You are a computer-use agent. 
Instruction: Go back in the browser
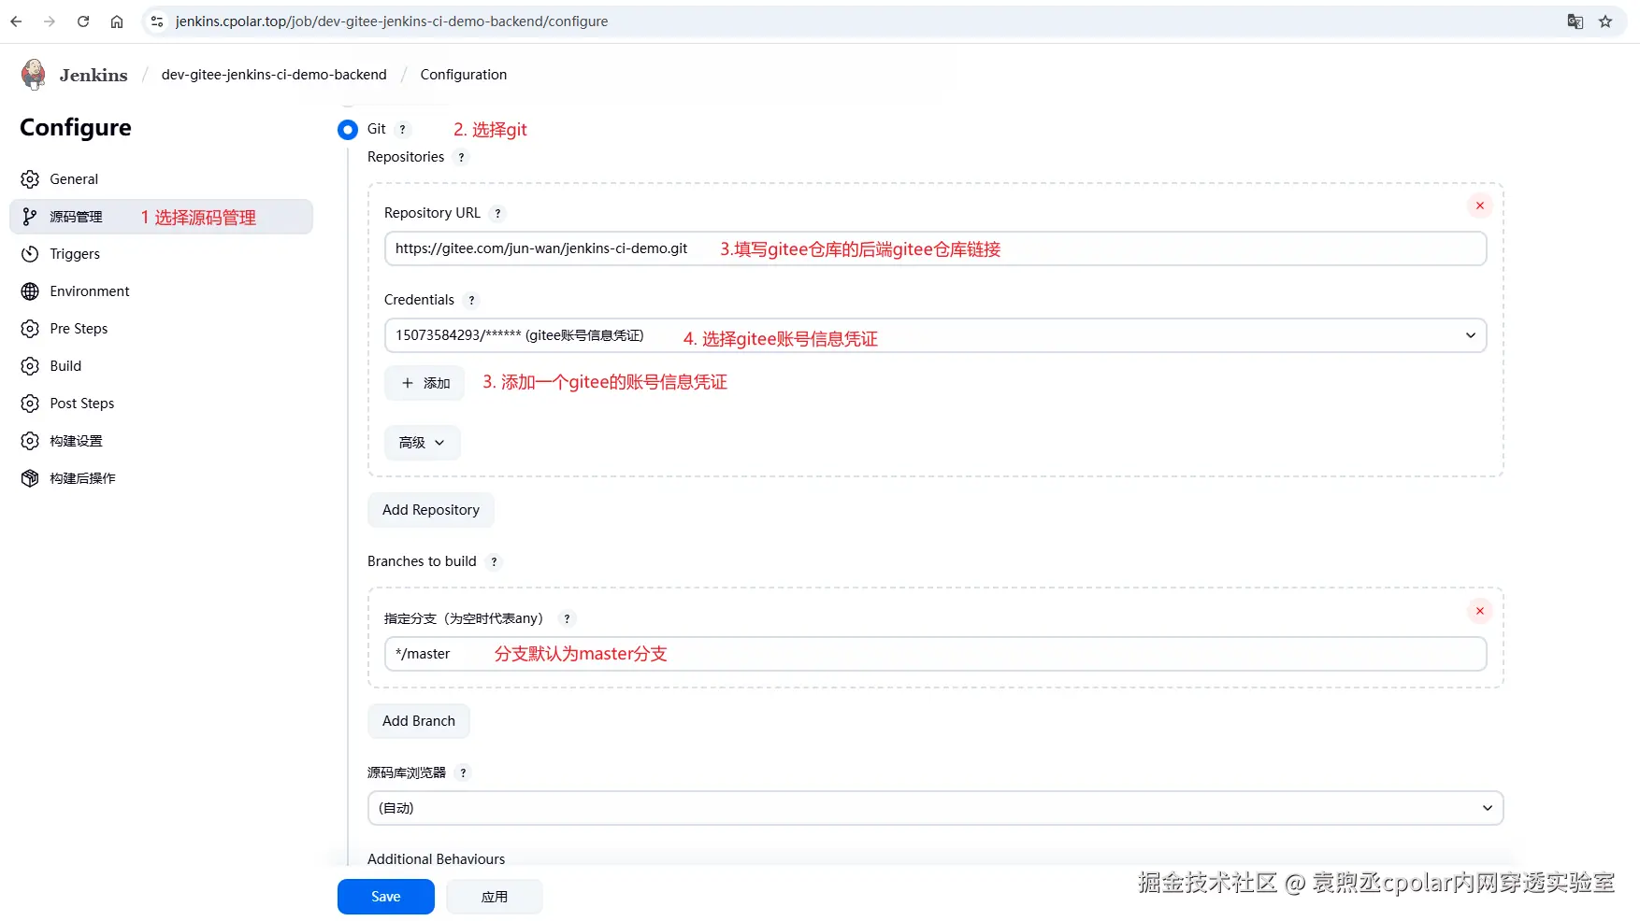16,21
